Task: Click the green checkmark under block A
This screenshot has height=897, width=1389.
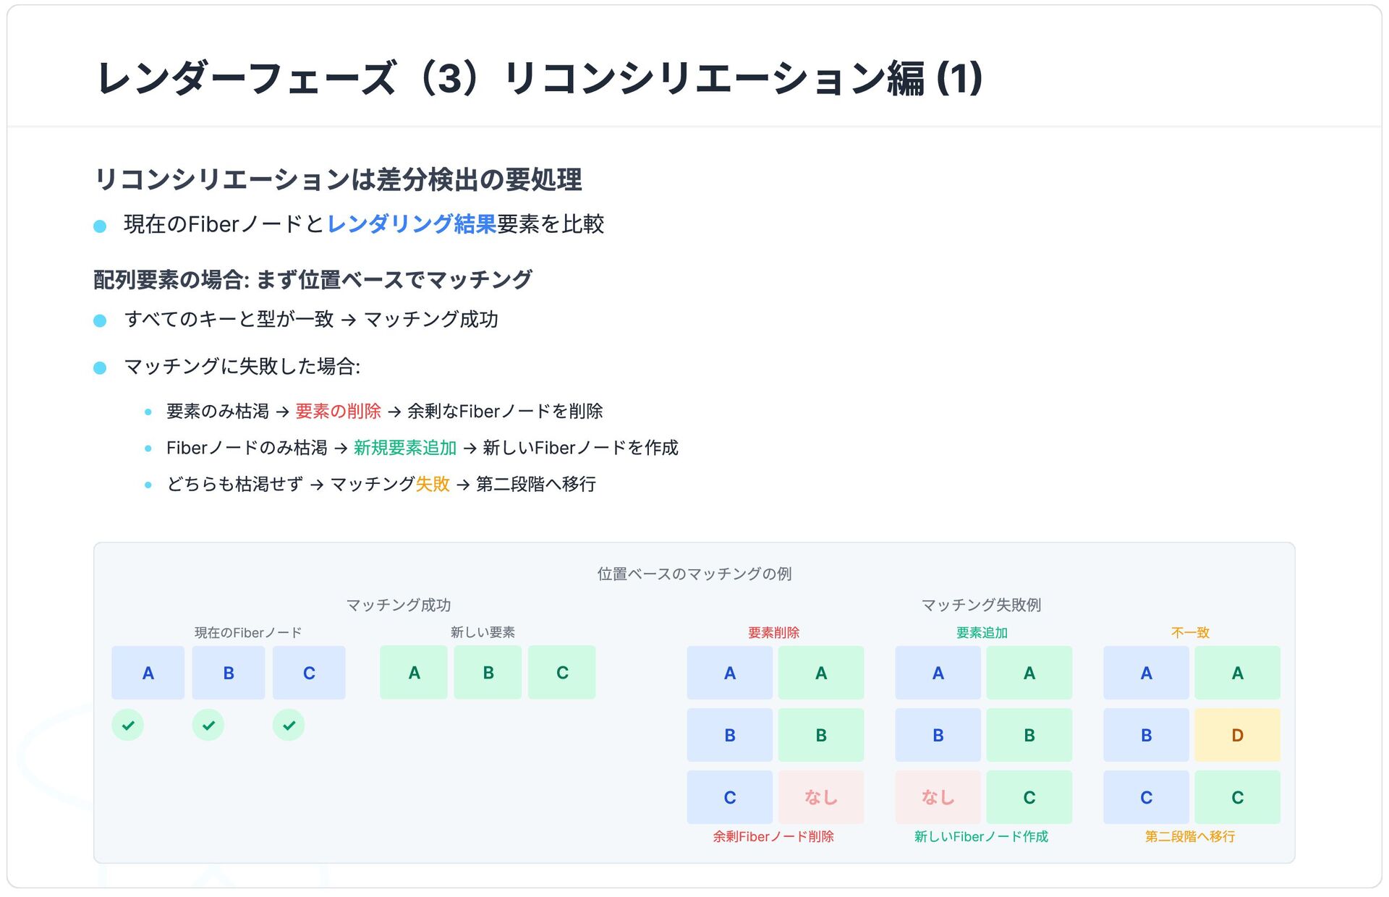Action: [x=128, y=725]
